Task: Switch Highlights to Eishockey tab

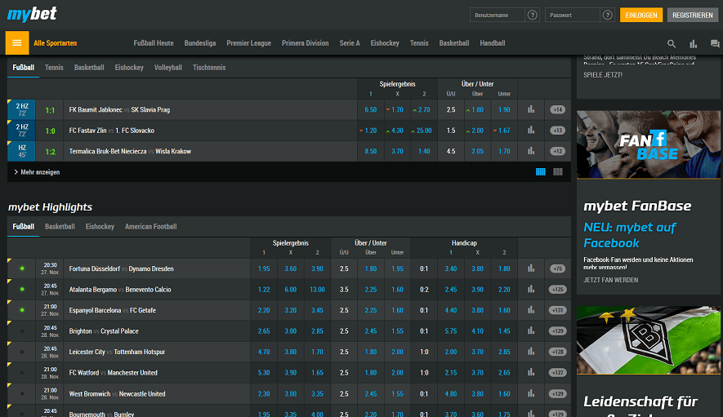Action: click(100, 226)
